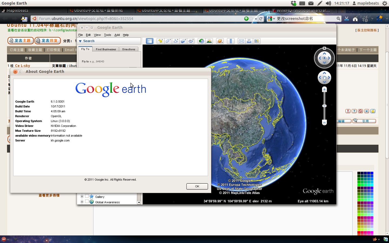
Task: Open the mail indicator in the top panel
Action: [311, 3]
